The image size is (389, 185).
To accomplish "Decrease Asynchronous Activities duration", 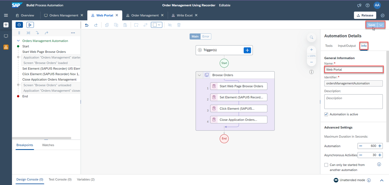I will [x=360, y=155].
